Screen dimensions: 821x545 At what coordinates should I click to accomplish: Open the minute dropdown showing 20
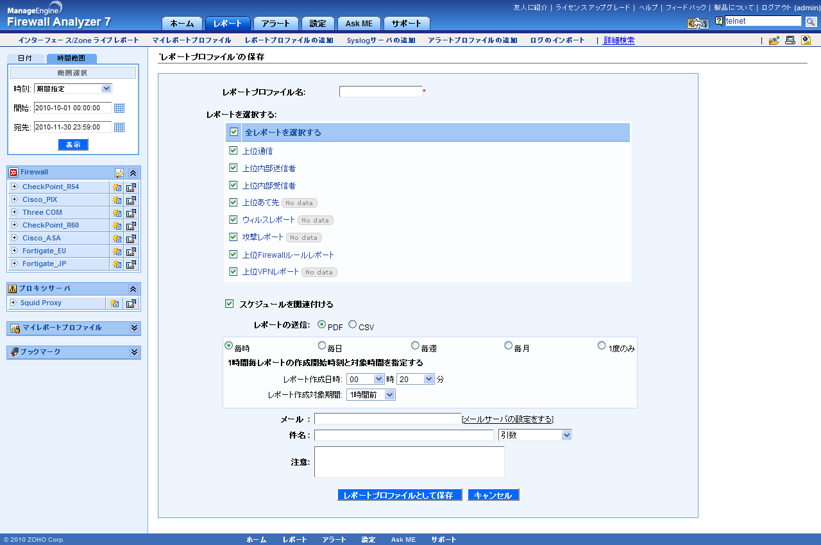[416, 379]
